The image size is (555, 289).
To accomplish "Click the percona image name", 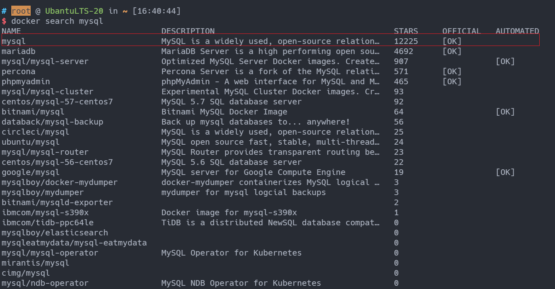I will click(x=19, y=71).
